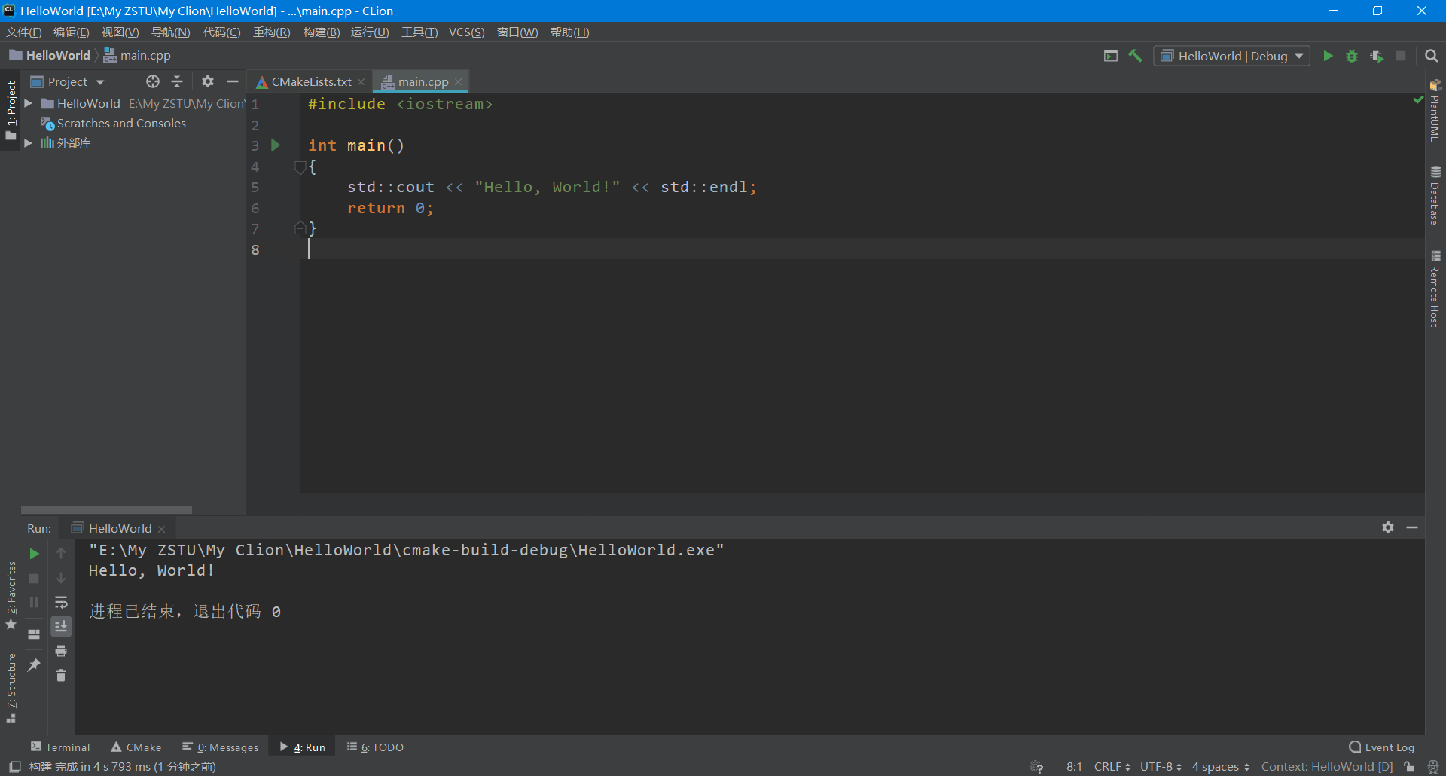Expand the HelloWorld project node
This screenshot has height=776, width=1446.
[28, 103]
